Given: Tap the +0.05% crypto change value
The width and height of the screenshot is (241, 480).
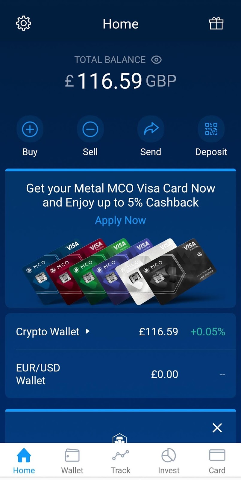Looking at the screenshot, I should pyautogui.click(x=207, y=332).
